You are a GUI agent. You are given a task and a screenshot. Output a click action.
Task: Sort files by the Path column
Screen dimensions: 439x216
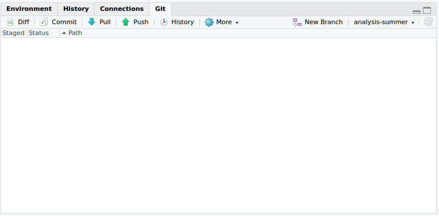tap(72, 33)
